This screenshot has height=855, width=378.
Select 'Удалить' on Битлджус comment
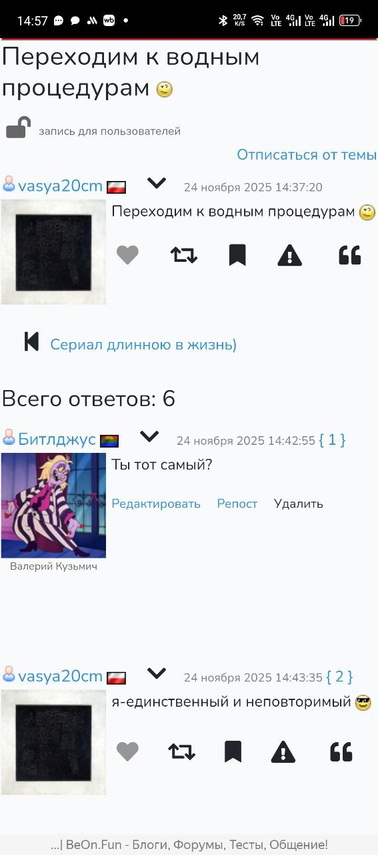click(x=299, y=504)
